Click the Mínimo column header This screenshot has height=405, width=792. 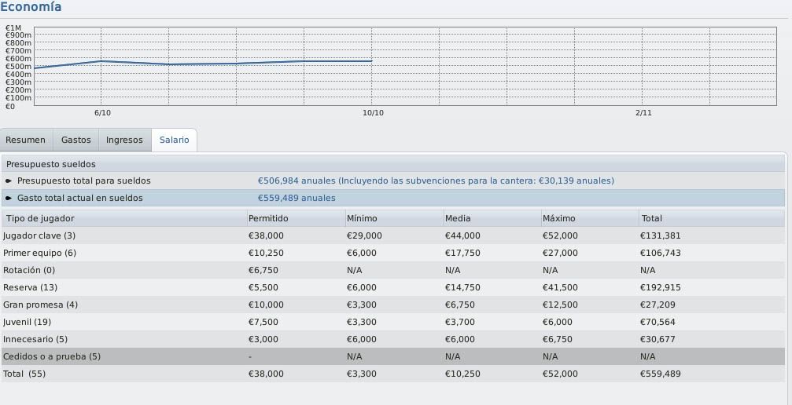[394, 218]
